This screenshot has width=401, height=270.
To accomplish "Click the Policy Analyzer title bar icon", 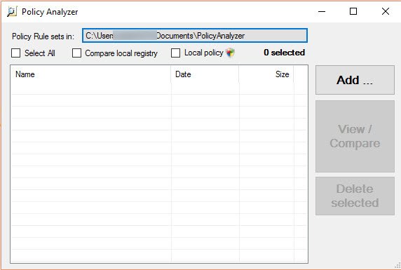I will click(x=12, y=12).
